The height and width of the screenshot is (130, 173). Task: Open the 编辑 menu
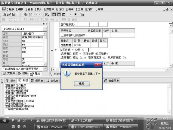point(20,9)
